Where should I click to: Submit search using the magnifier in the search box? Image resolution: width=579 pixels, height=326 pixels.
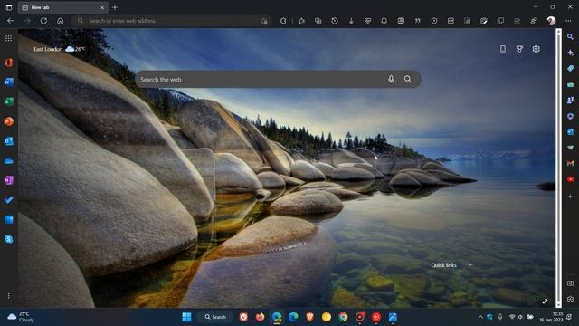pos(408,79)
